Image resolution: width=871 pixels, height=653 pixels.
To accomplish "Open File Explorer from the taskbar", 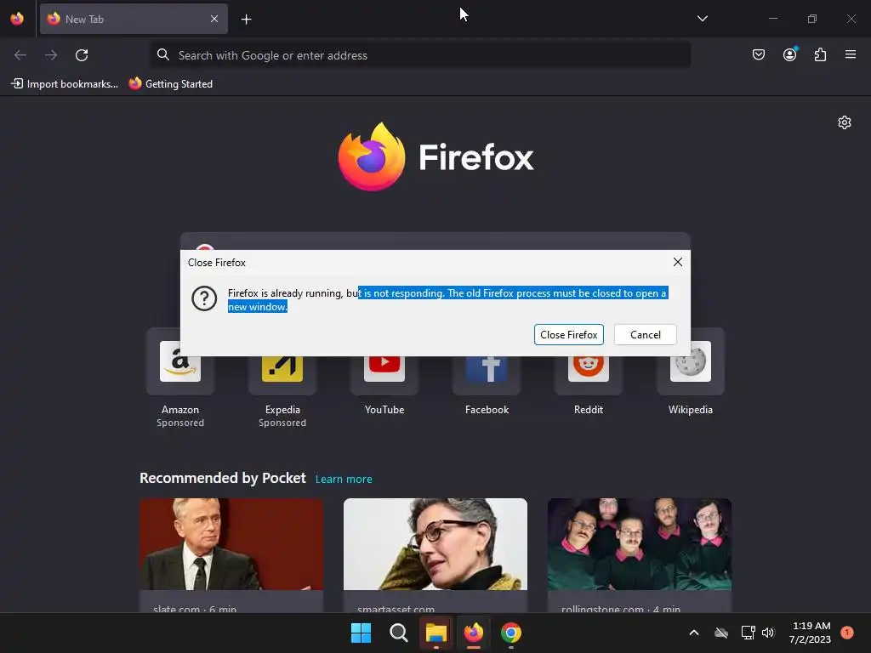I will (x=436, y=633).
